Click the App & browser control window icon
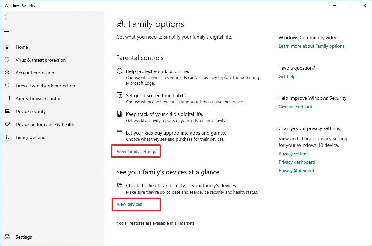This screenshot has height=246, width=372. point(7,99)
